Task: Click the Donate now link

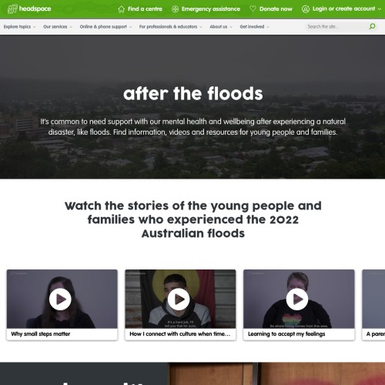Action: click(276, 9)
